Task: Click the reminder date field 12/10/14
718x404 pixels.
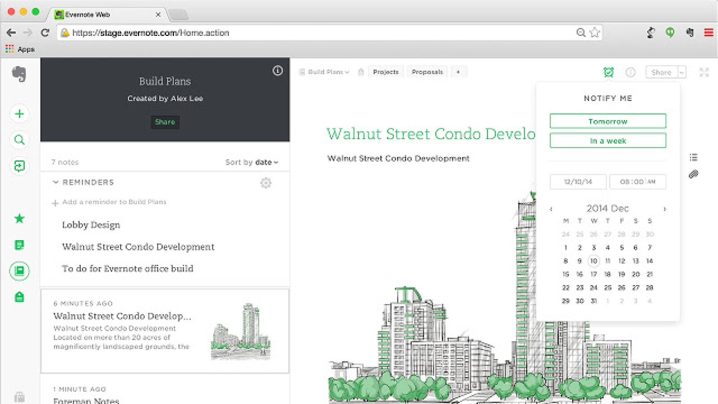Action: pos(578,182)
